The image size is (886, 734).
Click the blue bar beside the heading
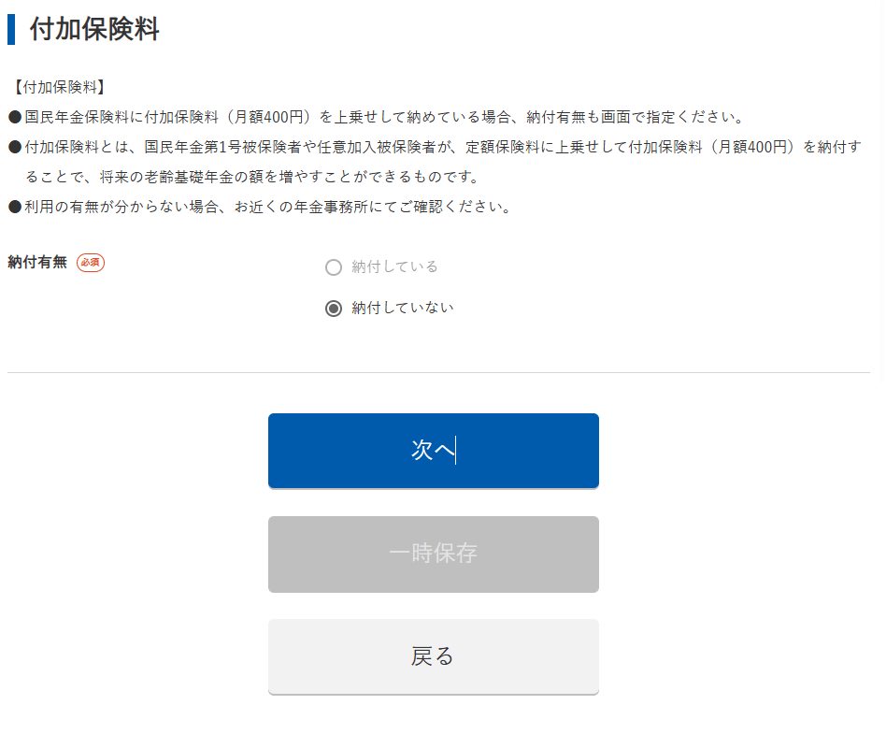pyautogui.click(x=11, y=29)
